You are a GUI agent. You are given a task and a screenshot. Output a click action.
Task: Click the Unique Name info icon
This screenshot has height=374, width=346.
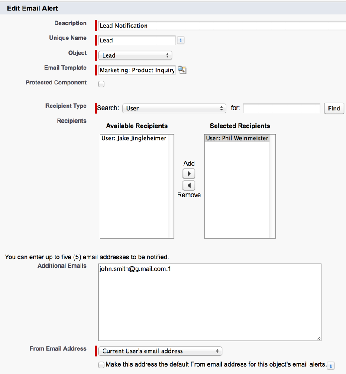181,40
